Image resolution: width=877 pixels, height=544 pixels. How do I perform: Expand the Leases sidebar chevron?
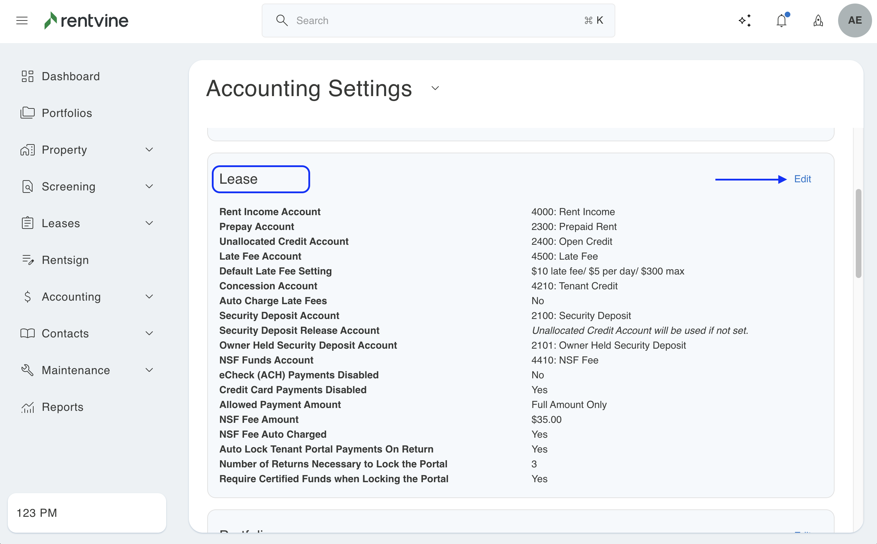(x=149, y=223)
